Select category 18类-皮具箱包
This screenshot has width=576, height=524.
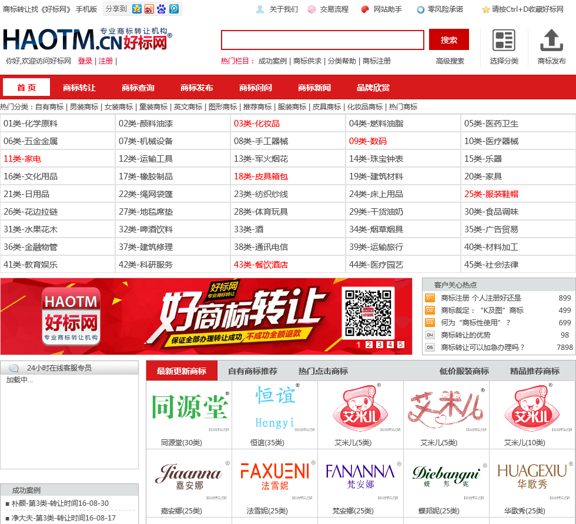(x=261, y=176)
